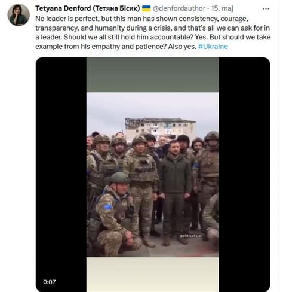Click the Cyrillic name Тетяна Бісик
The height and width of the screenshot is (292, 283).
(x=116, y=8)
